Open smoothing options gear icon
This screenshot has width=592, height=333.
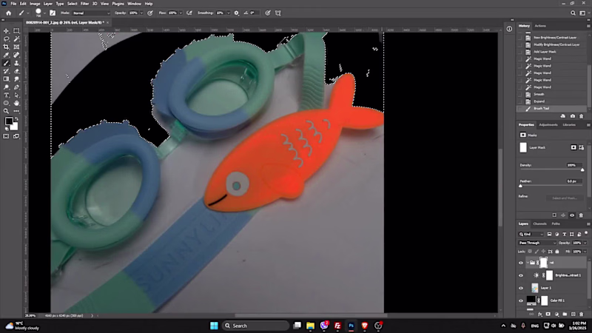tap(236, 13)
